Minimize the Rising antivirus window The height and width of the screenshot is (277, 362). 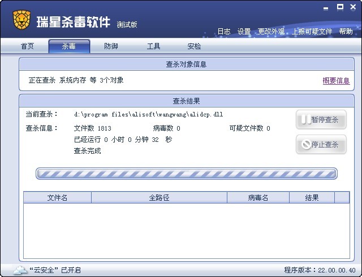click(326, 8)
